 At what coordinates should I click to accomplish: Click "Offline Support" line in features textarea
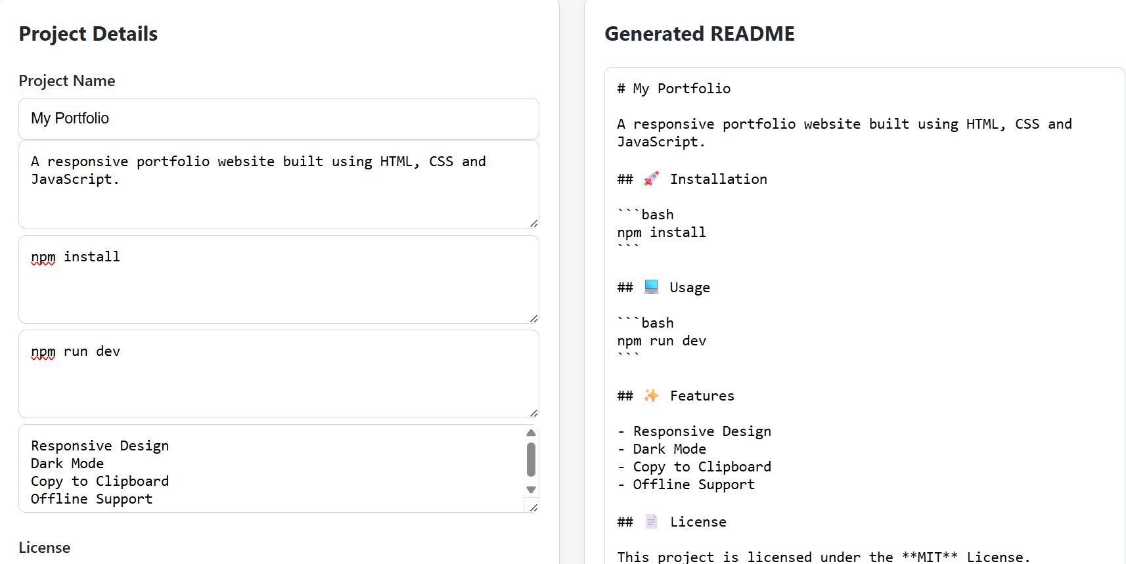(x=91, y=499)
